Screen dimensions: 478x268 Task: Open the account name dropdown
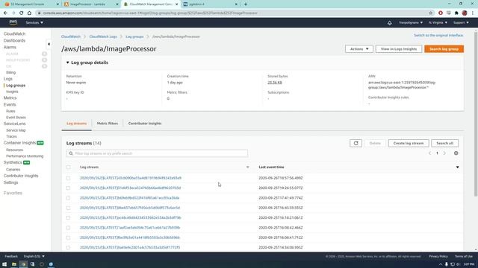411,23
